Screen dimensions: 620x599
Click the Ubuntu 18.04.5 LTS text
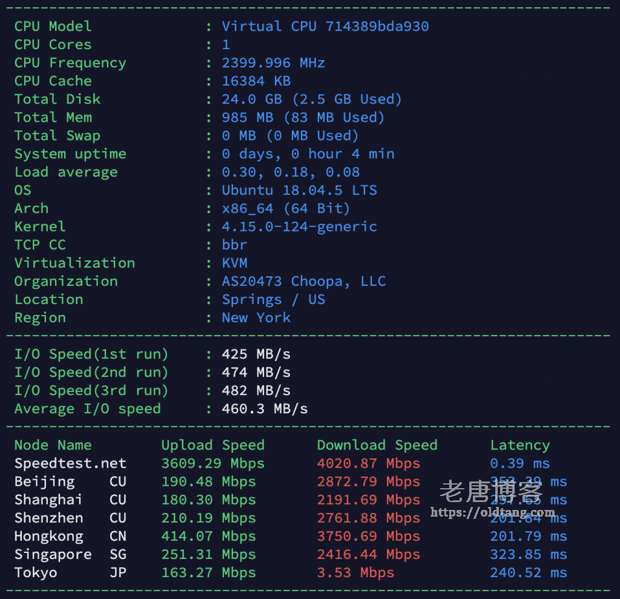click(299, 190)
